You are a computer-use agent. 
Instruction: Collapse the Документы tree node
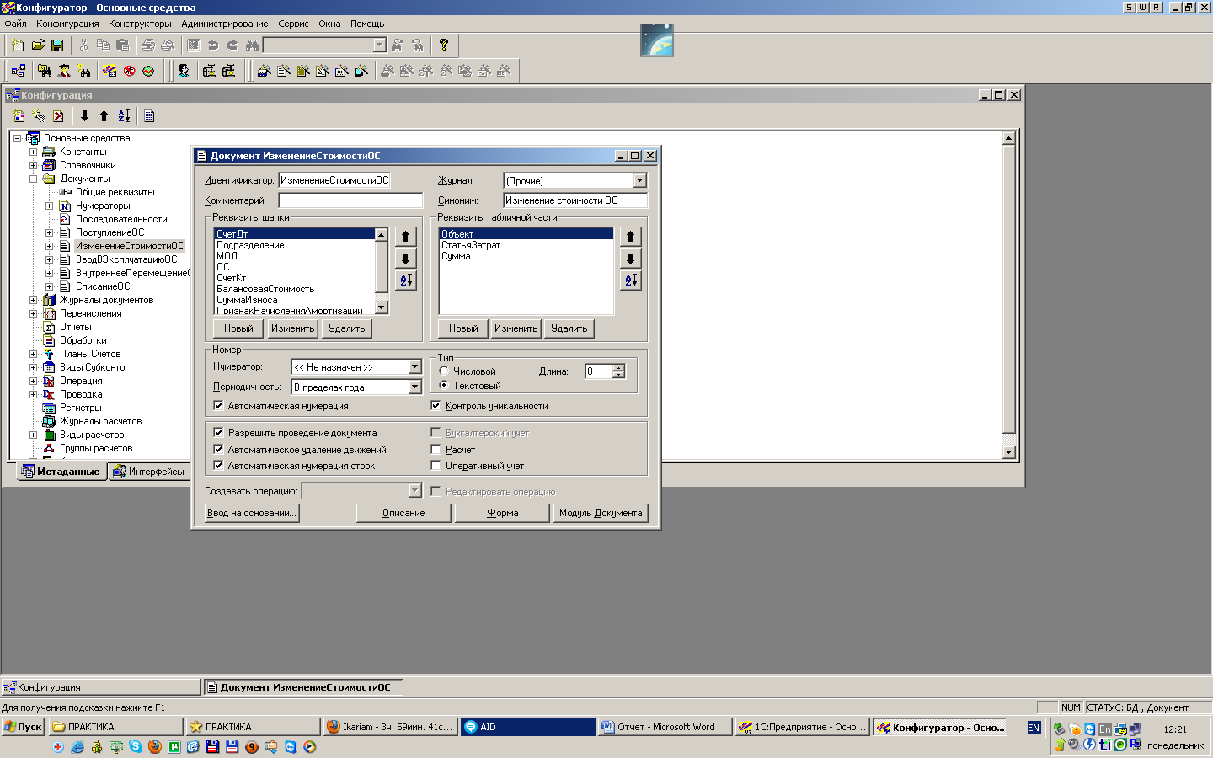34,179
